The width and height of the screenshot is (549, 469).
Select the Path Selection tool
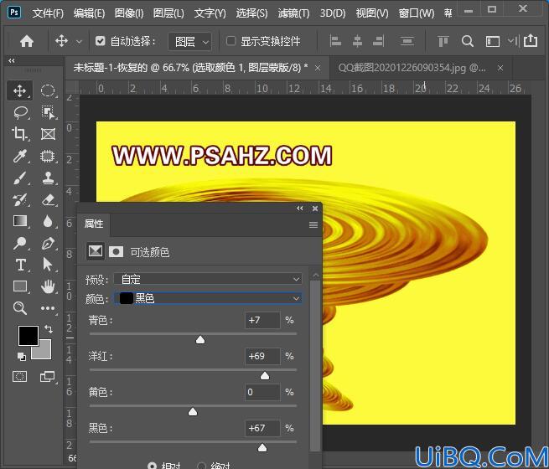48,265
